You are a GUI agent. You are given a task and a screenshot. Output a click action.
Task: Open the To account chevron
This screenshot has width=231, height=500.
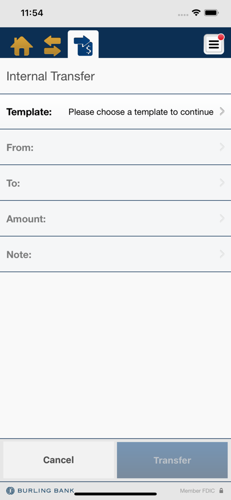(x=222, y=182)
